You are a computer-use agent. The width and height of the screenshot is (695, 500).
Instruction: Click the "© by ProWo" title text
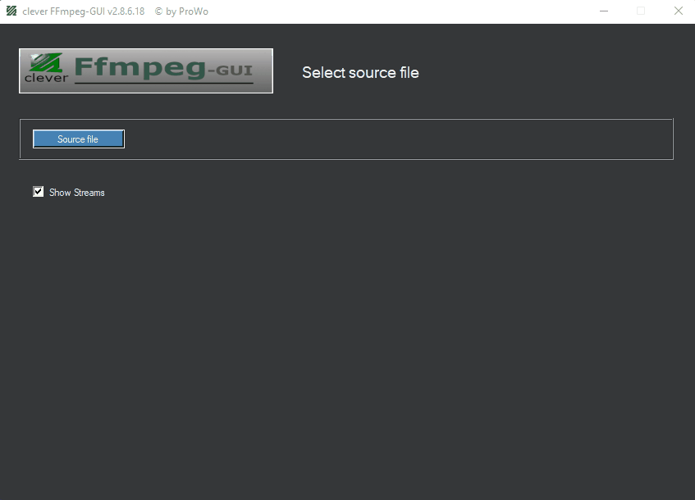coord(181,11)
